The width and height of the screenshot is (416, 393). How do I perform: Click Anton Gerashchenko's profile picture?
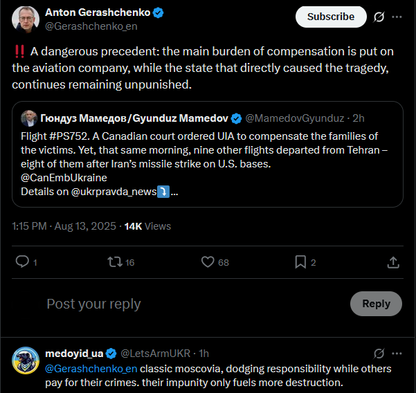pyautogui.click(x=25, y=19)
